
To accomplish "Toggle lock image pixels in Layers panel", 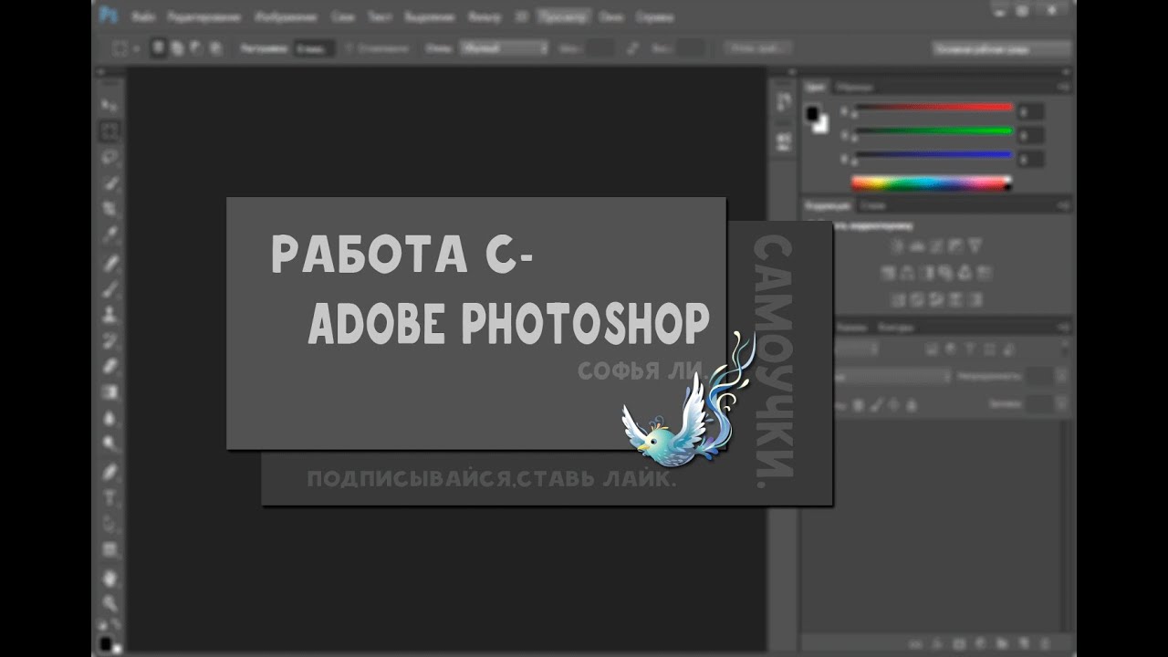I will [875, 404].
